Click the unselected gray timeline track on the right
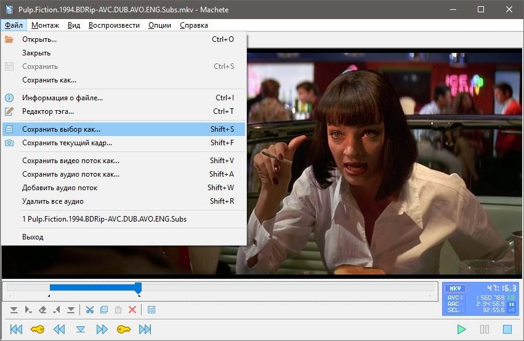The image size is (524, 341). tap(288, 287)
